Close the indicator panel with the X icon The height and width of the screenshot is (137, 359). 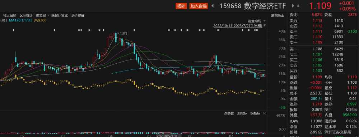coord(264,113)
